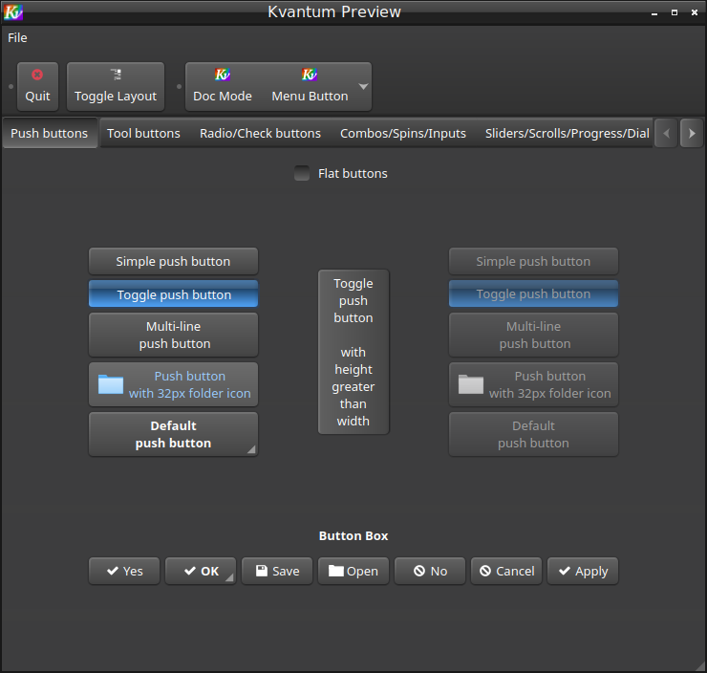
Task: Expand the Menu Button dropdown arrow
Action: click(363, 87)
